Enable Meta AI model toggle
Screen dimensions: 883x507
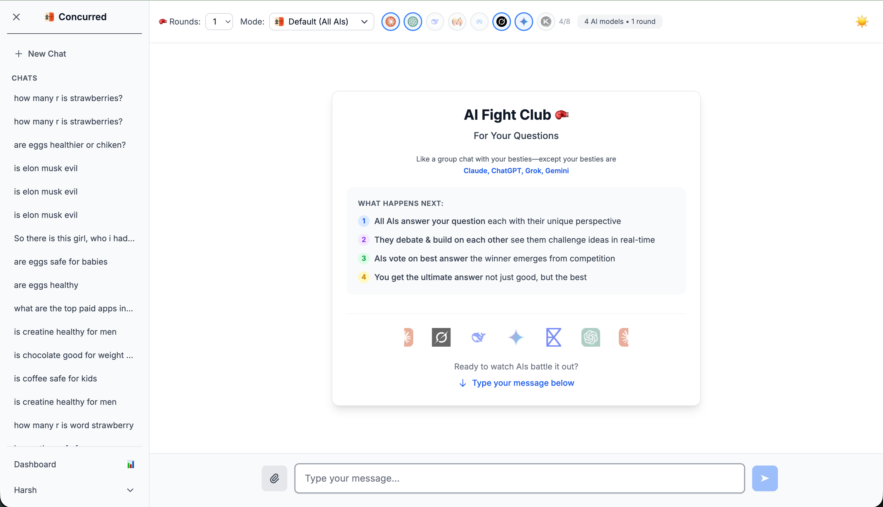click(479, 22)
